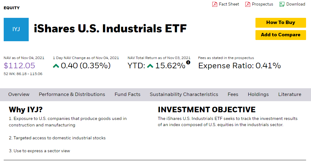Open the Prospectus document link
Image resolution: width=311 pixels, height=163 pixels.
tap(262, 4)
